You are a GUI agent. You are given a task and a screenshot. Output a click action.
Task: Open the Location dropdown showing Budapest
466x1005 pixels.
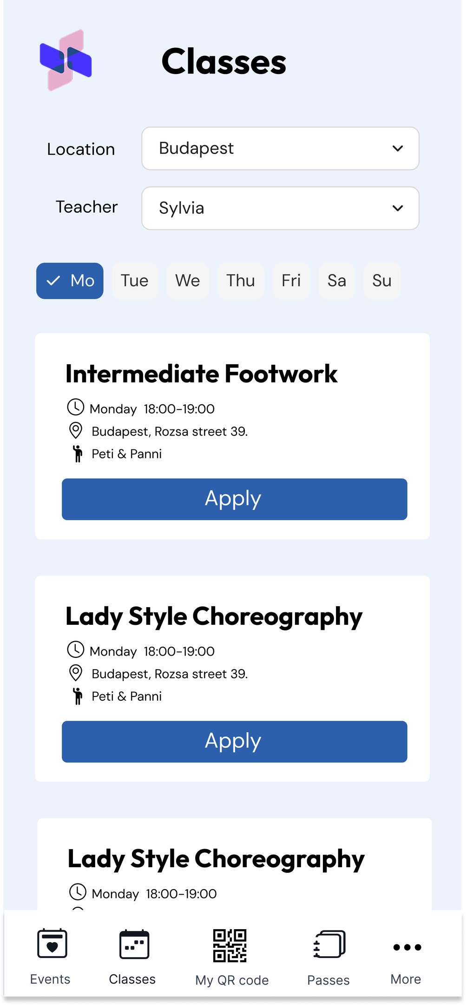(280, 148)
